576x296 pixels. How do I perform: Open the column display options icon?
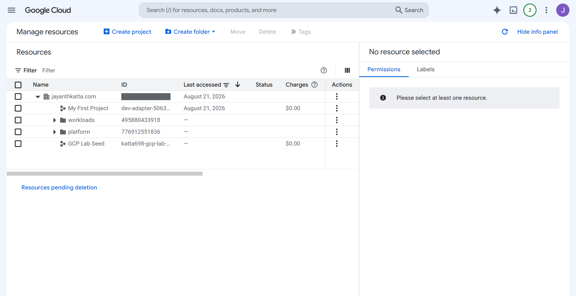347,70
